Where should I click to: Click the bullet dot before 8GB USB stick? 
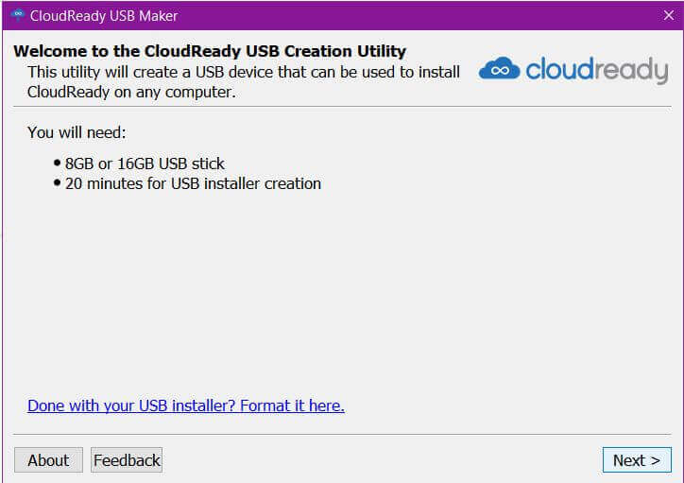tap(57, 164)
